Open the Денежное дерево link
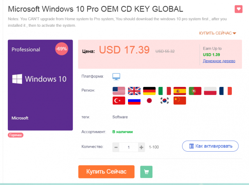 219,61
